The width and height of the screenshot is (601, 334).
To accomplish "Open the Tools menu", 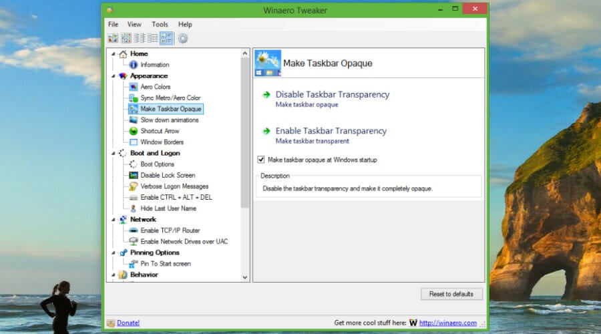I will (x=160, y=24).
